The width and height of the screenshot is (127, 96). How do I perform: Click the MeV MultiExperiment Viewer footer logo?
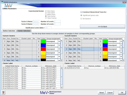click(51, 92)
